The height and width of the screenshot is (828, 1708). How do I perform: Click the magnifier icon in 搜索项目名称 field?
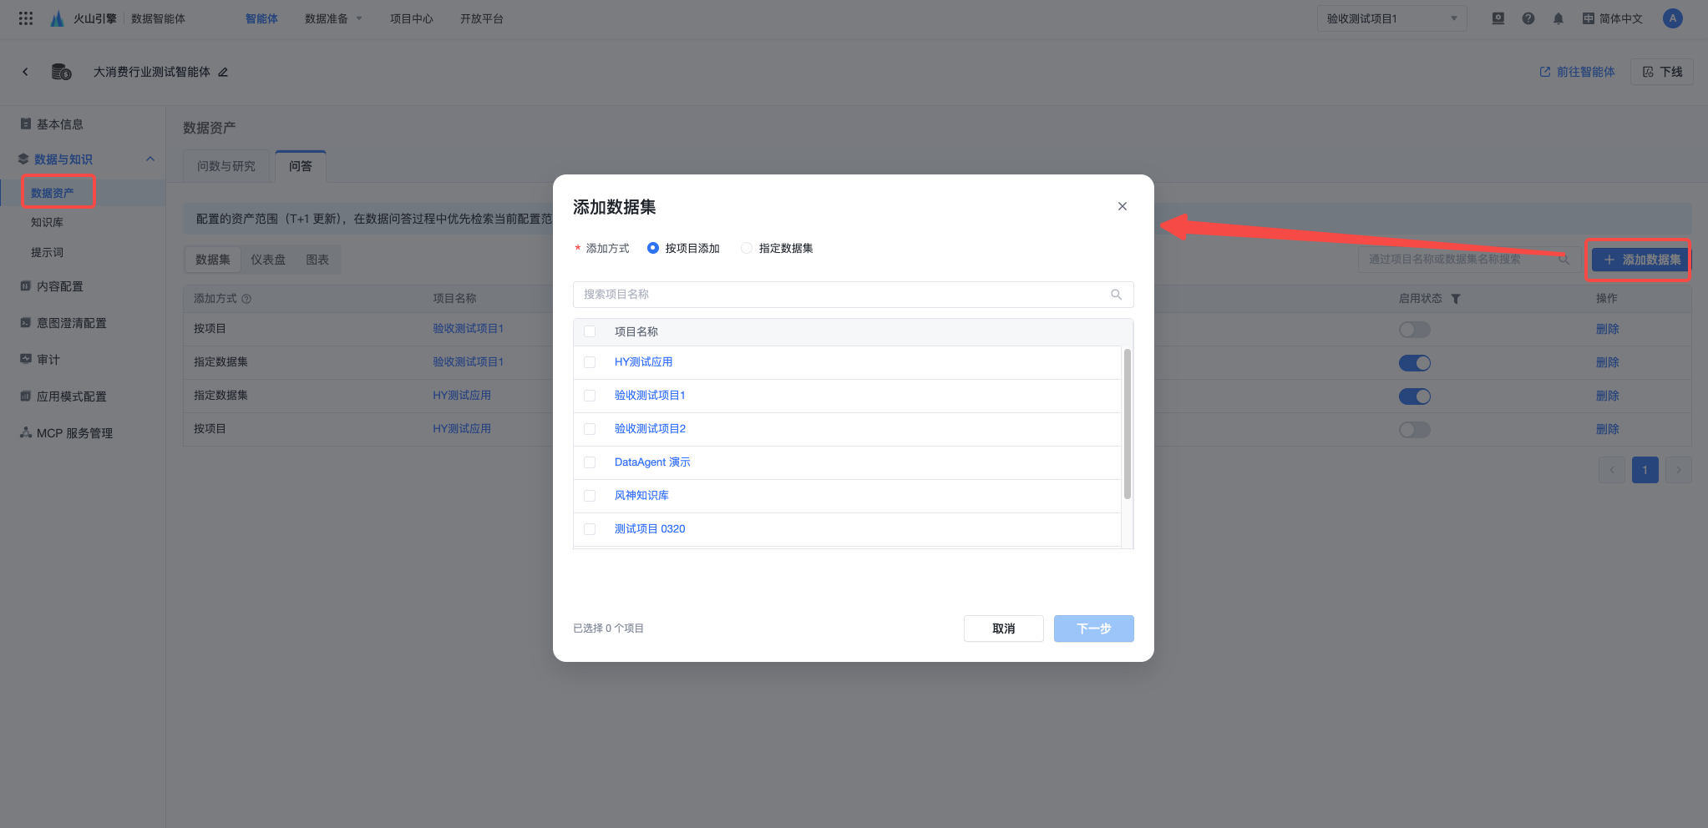tap(1117, 295)
